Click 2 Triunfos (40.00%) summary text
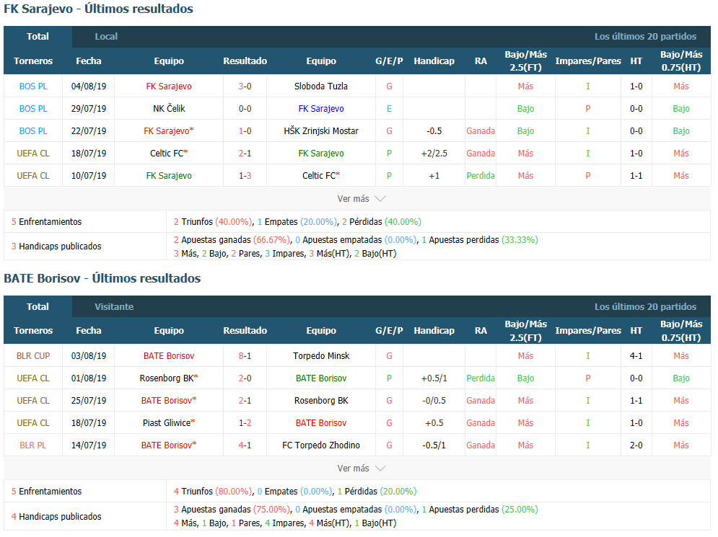The width and height of the screenshot is (718, 537). coord(213,222)
